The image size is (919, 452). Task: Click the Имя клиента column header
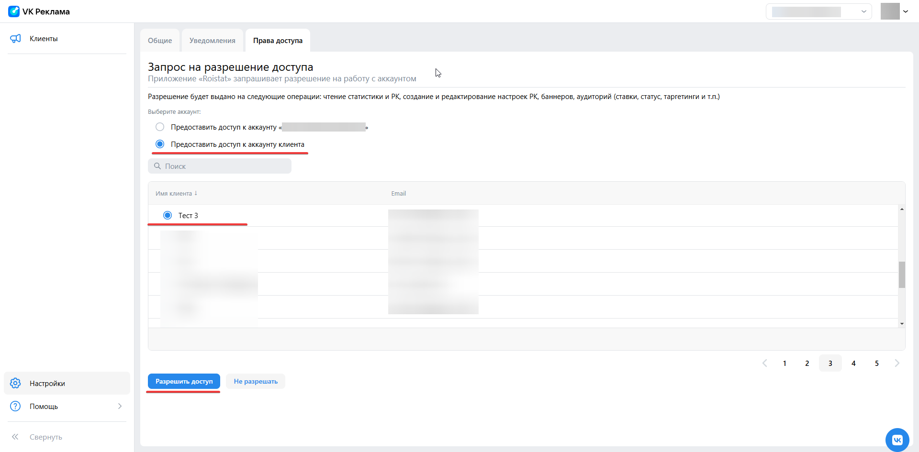coord(174,193)
